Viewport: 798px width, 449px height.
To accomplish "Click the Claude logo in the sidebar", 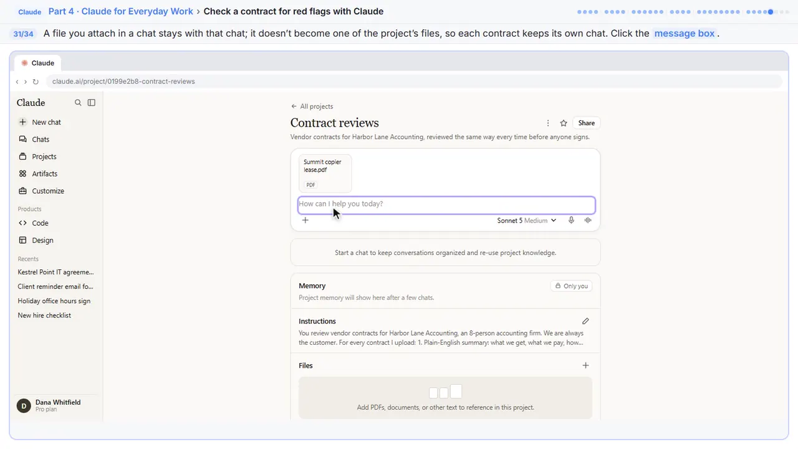I will 31,103.
